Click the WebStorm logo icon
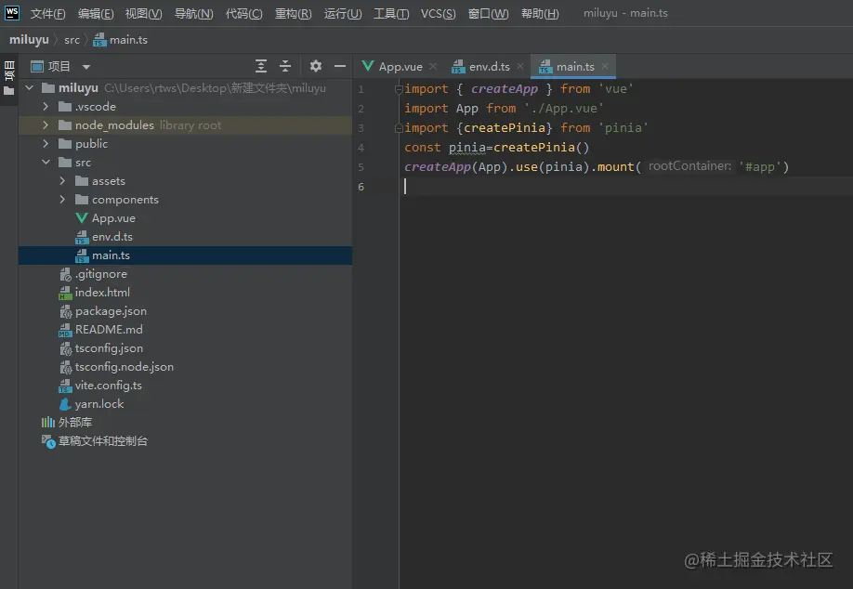This screenshot has width=853, height=589. (12, 12)
